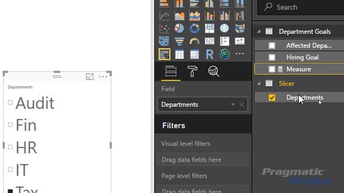Select the Matrix visualization
The height and width of the screenshot is (193, 344).
click(x=195, y=54)
